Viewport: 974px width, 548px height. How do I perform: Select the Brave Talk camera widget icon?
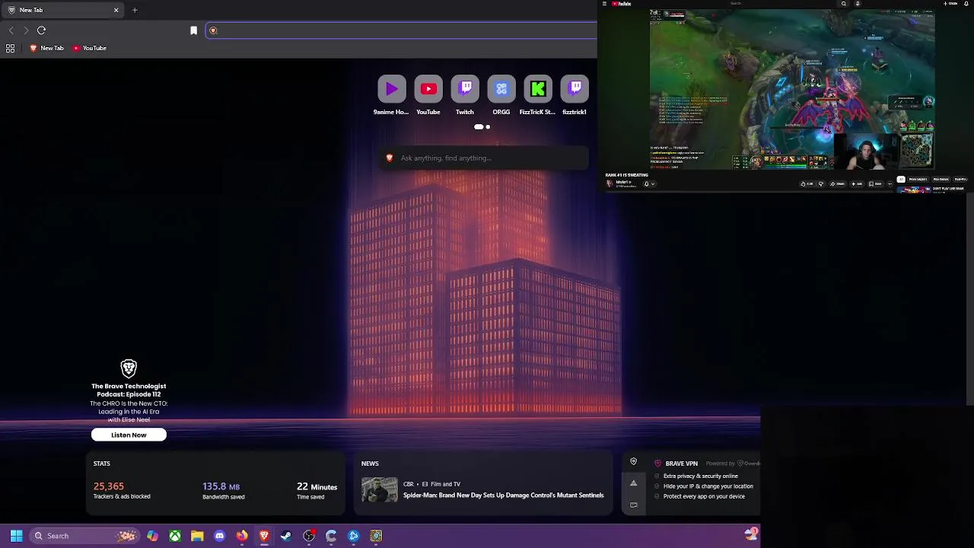click(x=633, y=505)
